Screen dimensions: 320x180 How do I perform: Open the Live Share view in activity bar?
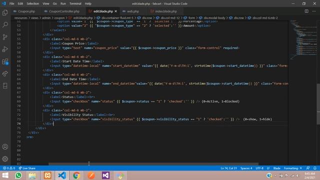pyautogui.click(x=5, y=73)
